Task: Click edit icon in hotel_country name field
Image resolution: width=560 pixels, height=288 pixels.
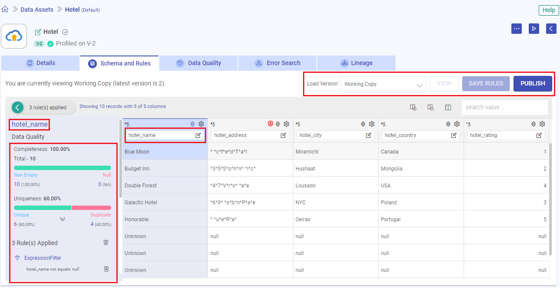Action: coord(454,135)
